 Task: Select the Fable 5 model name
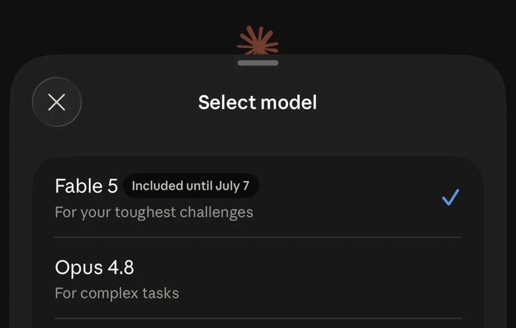coord(86,186)
